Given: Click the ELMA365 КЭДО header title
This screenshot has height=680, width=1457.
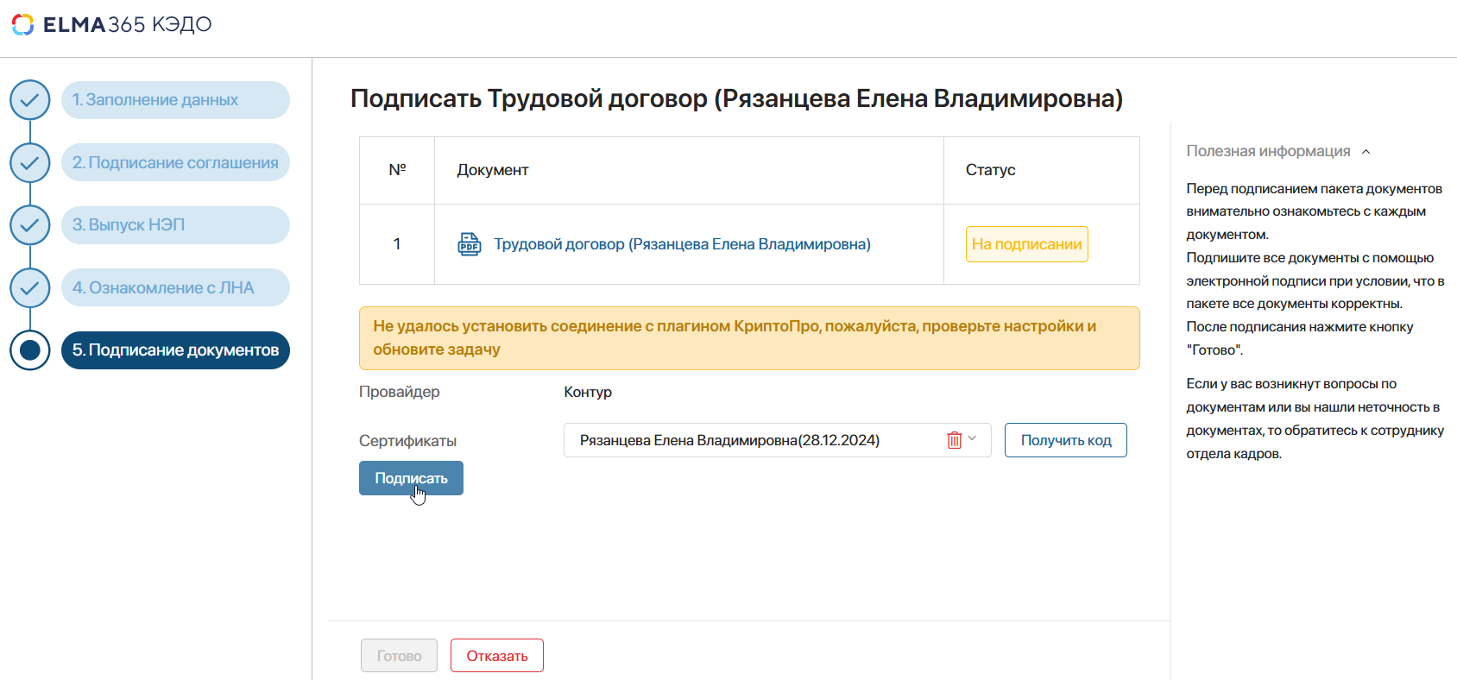Looking at the screenshot, I should click(x=127, y=24).
